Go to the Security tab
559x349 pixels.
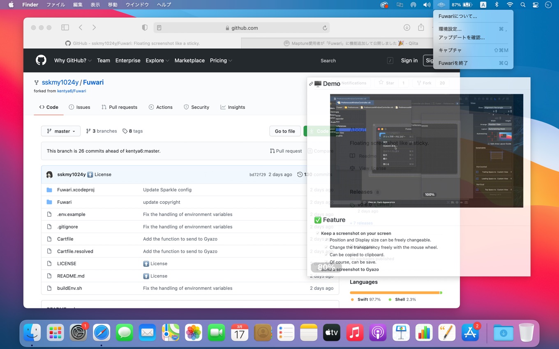point(196,107)
